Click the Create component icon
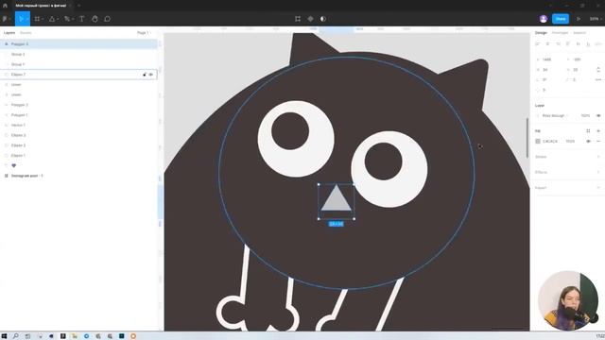605x340 pixels. click(x=310, y=19)
